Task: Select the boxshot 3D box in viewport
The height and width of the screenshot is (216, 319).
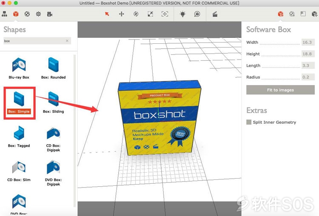Action: click(x=159, y=118)
